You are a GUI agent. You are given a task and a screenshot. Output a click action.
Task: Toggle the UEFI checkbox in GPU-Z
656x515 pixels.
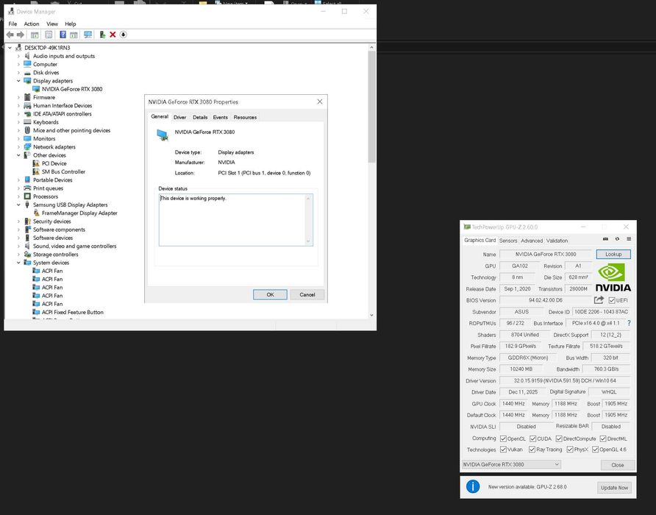(612, 300)
